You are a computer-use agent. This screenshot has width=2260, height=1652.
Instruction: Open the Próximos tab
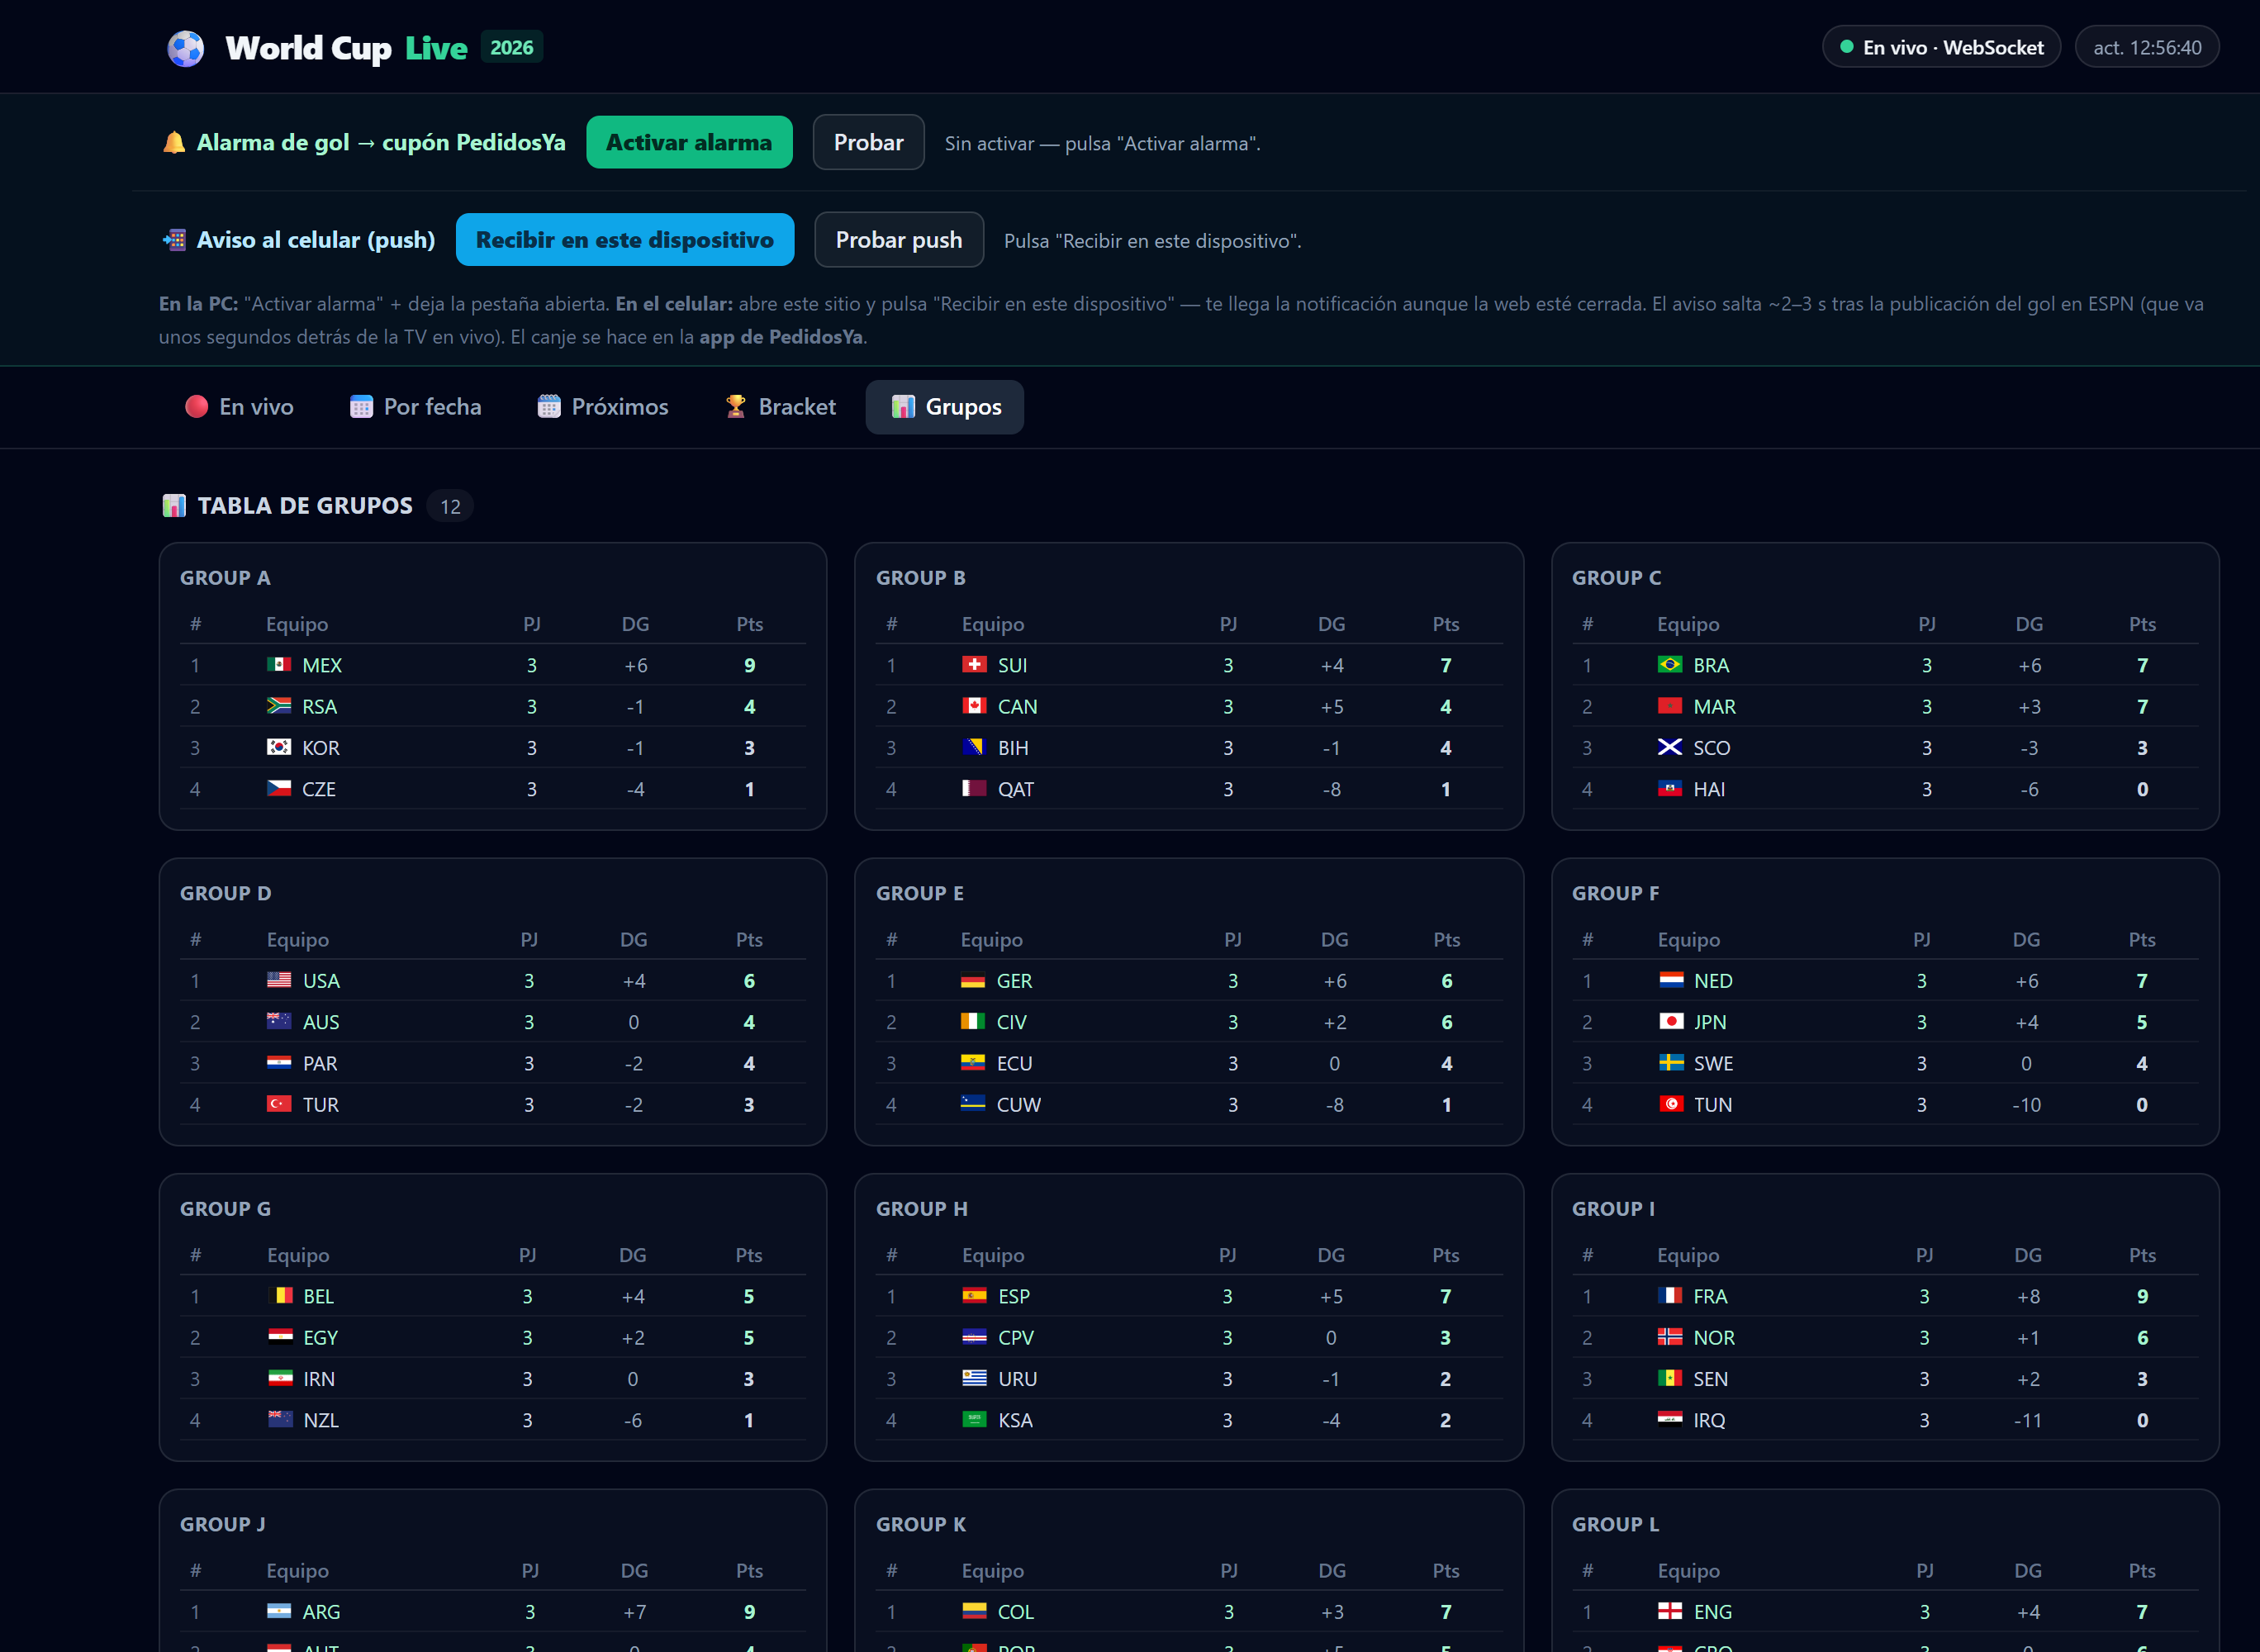click(603, 407)
